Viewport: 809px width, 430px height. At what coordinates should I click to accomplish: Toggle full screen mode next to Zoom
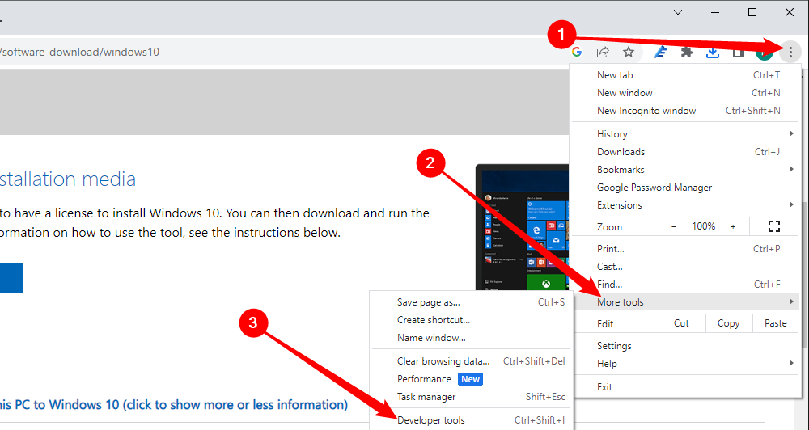click(x=773, y=226)
